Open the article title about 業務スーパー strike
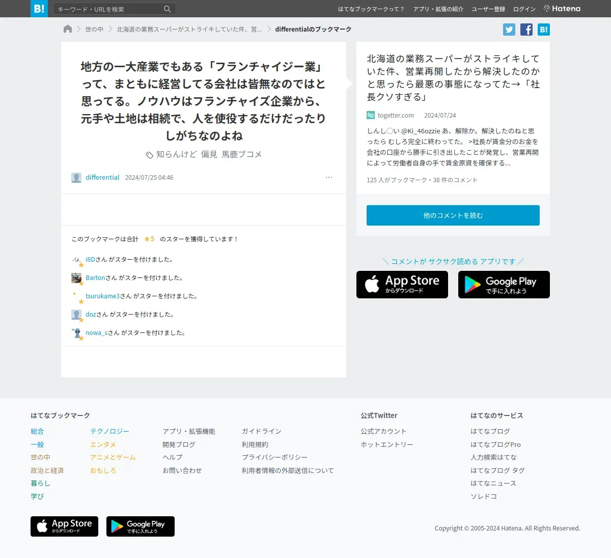Viewport: 611px width, 558px height. tap(453, 77)
